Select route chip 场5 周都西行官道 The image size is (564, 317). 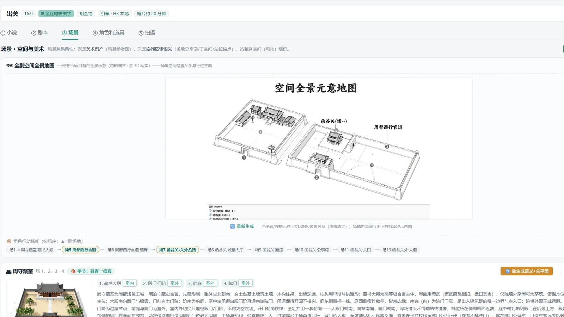pos(80,250)
